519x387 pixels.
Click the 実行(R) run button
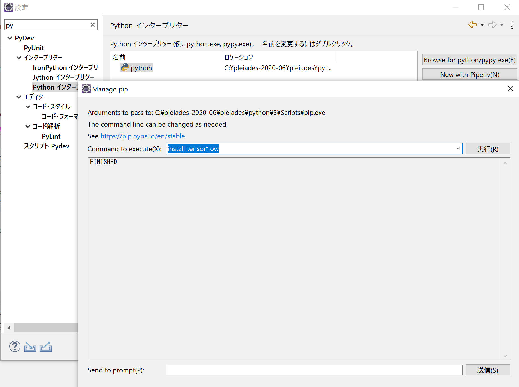click(488, 149)
